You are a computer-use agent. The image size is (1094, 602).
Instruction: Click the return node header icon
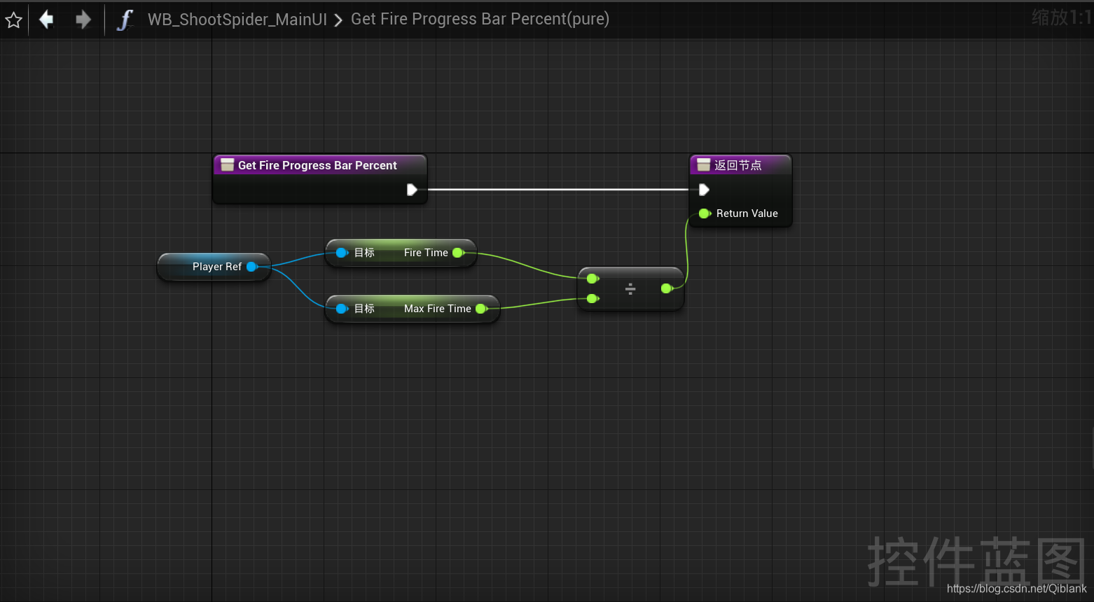click(703, 165)
